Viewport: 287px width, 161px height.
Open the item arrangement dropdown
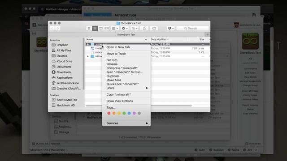click(x=115, y=28)
